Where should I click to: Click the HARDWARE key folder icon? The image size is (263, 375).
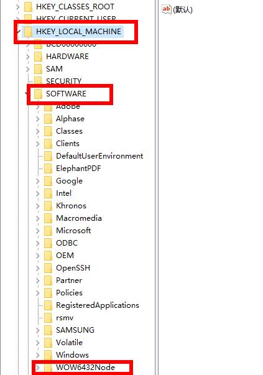coord(39,57)
